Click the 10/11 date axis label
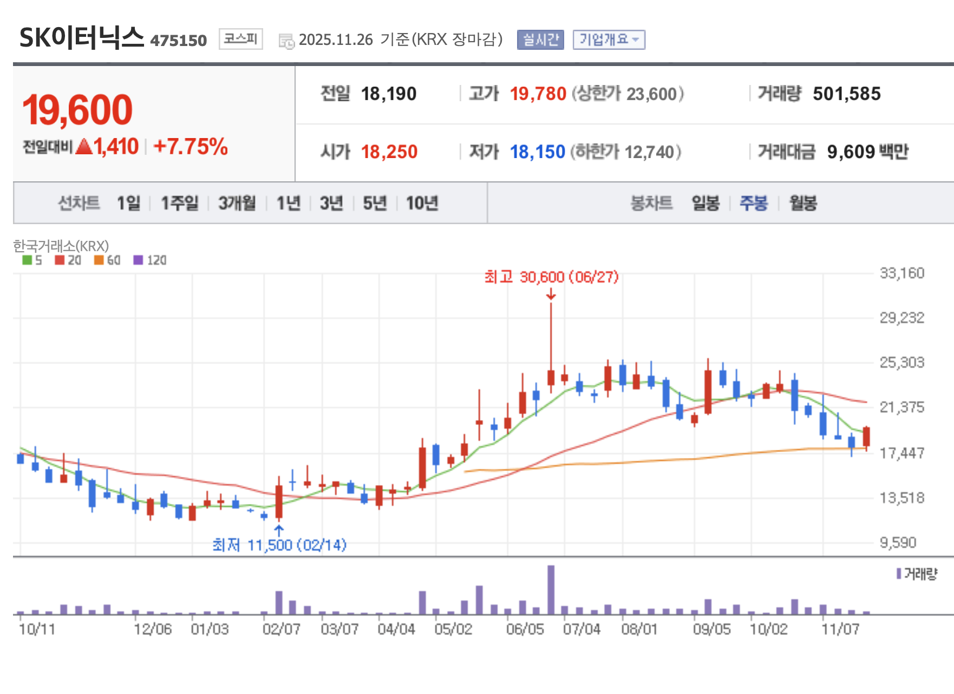This screenshot has width=954, height=694. click(37, 629)
